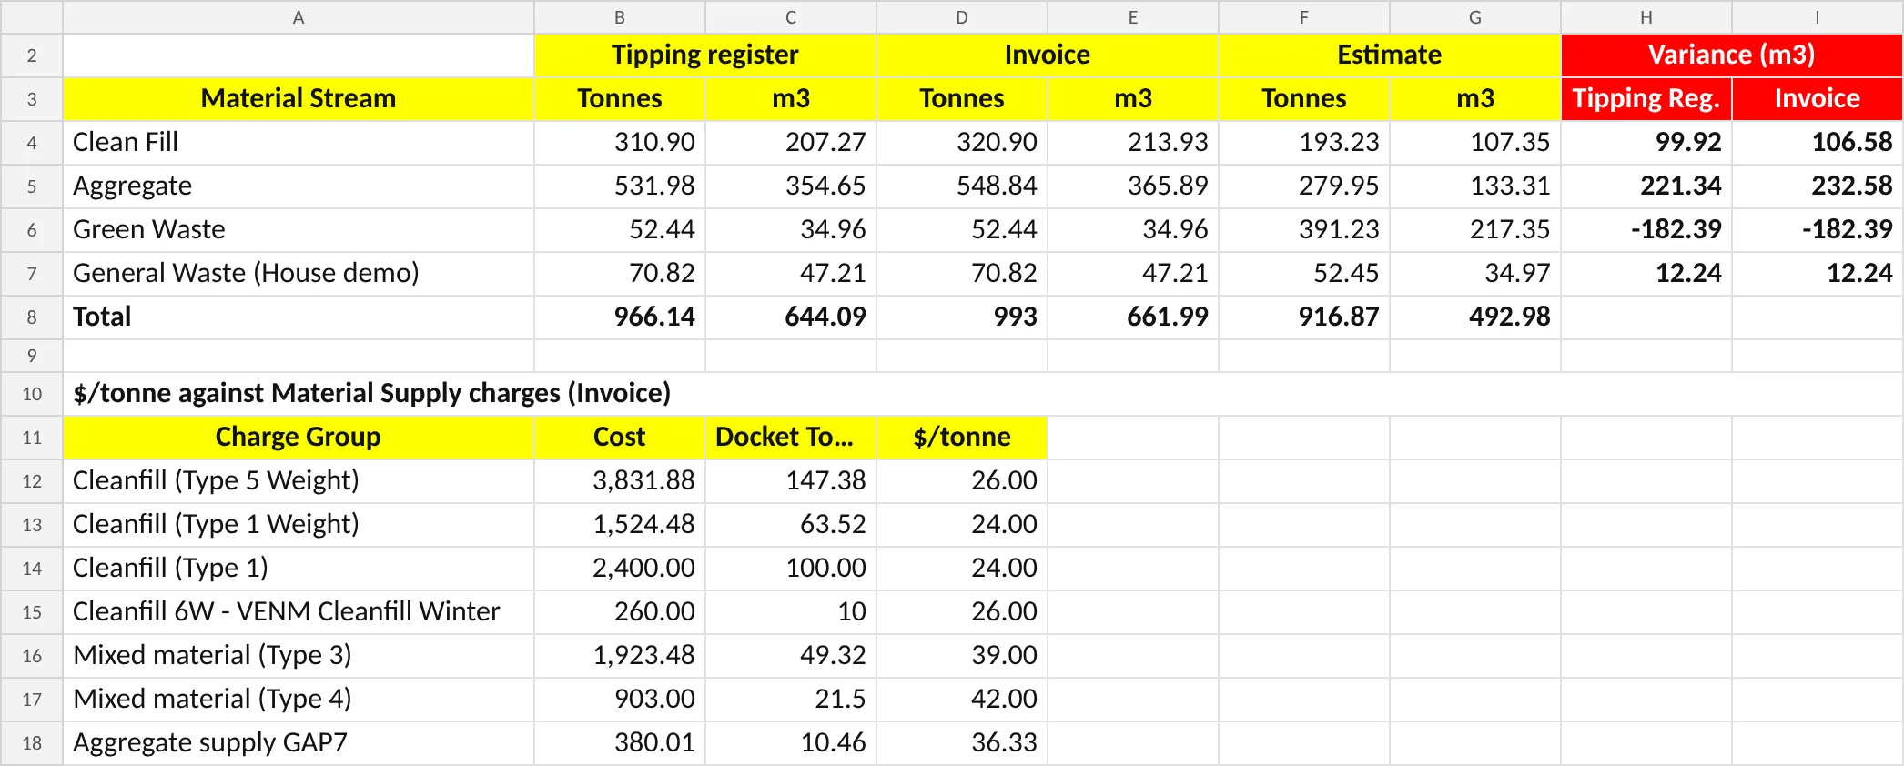Select "Cleanfill 6W - VENM Cleanfill Winter" cell
This screenshot has width=1904, height=766.
298,611
